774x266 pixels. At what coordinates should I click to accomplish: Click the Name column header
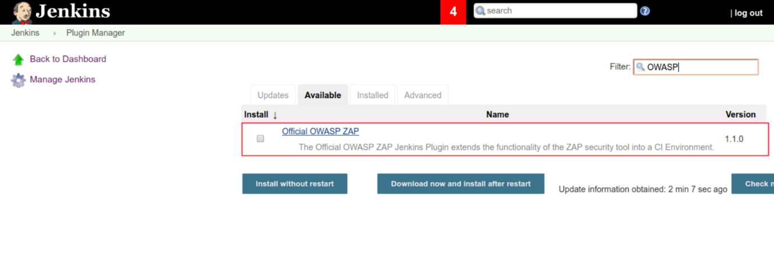pyautogui.click(x=497, y=114)
